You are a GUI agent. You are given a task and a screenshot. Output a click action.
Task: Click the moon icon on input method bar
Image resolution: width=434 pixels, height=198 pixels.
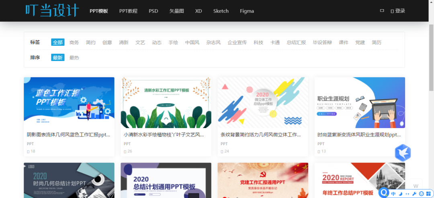click(400, 194)
